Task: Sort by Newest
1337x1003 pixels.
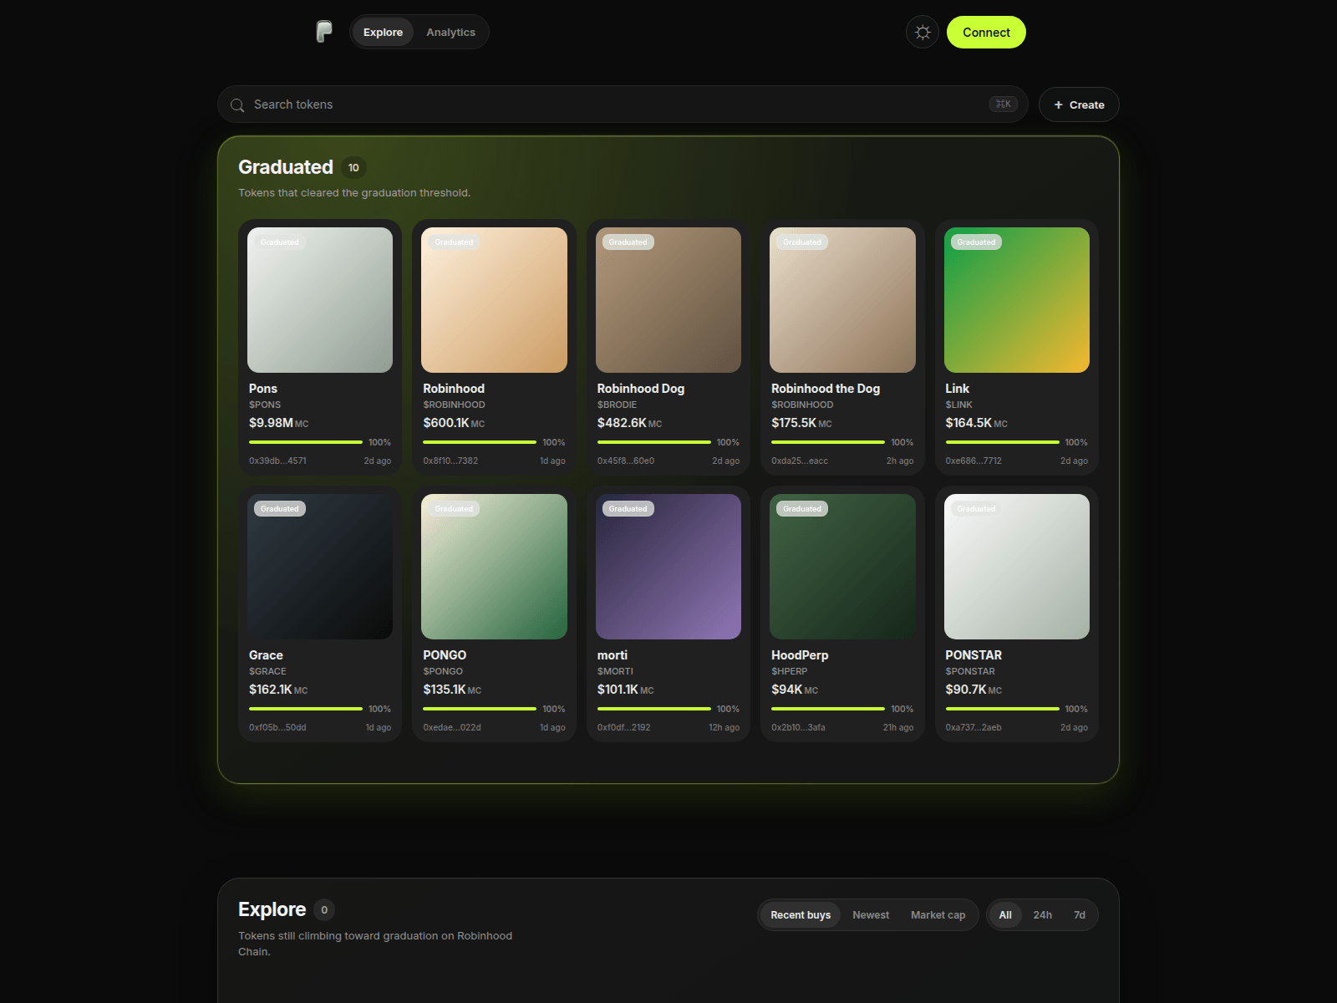Action: 871,915
